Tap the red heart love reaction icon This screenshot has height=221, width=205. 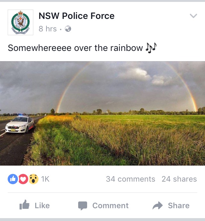pos(23,179)
